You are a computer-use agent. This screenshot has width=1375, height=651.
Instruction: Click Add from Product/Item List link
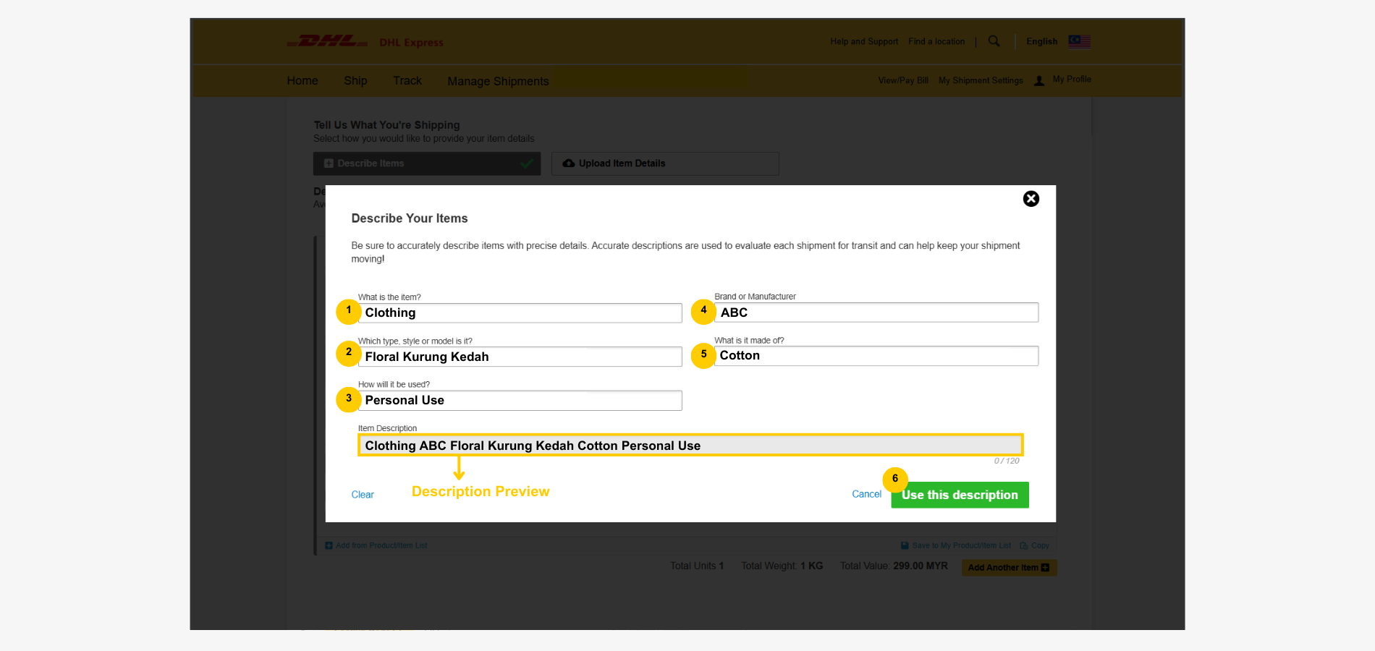[x=381, y=545]
